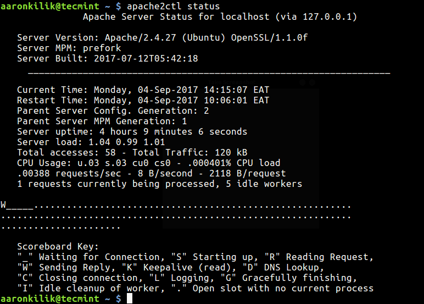Viewport: 424px width, 304px height.
Task: Click the Parent Server MPM Generation line
Action: pyautogui.click(x=102, y=121)
